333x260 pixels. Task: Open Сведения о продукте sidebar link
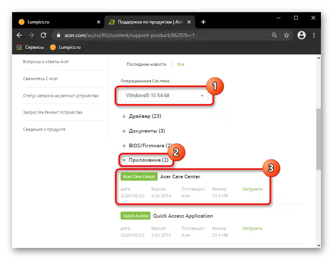44,129
